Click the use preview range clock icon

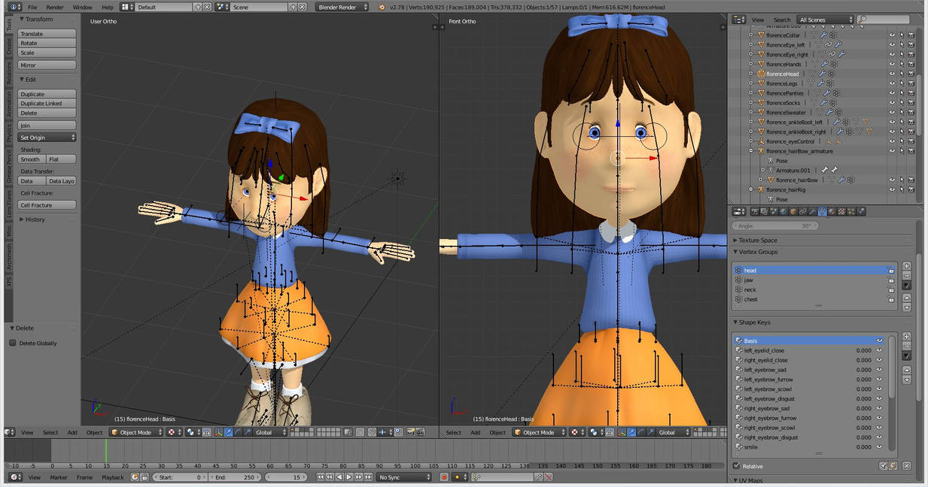135,477
